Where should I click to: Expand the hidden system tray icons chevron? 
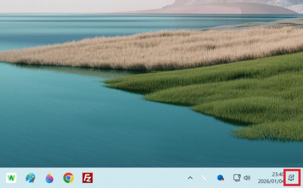190,178
